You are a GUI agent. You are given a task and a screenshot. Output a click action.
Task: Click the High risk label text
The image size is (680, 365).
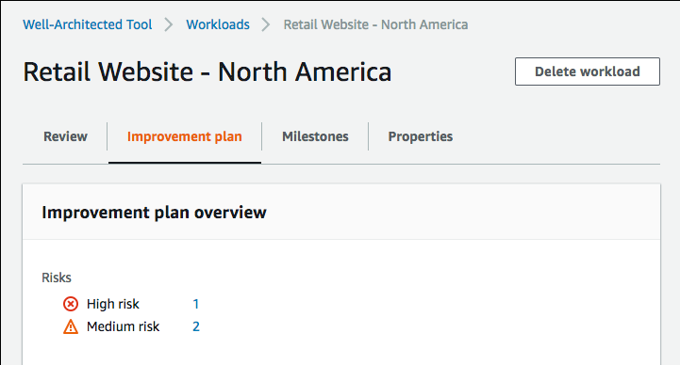coord(113,304)
